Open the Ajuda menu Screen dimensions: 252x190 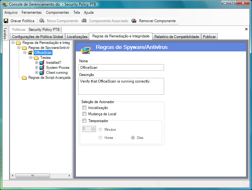pyautogui.click(x=89, y=12)
